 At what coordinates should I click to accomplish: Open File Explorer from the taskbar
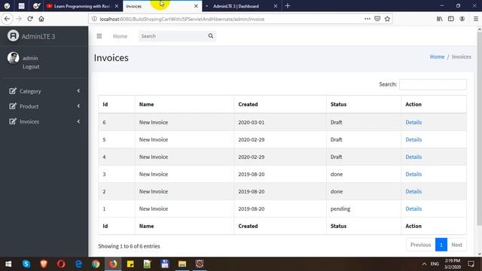tap(182, 264)
